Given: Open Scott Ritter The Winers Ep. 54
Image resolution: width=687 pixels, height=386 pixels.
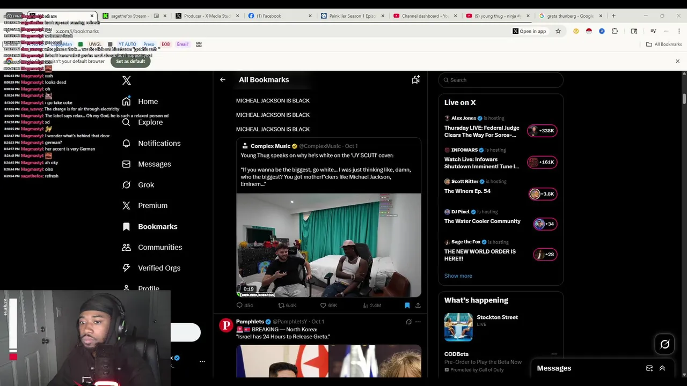Looking at the screenshot, I should coord(467,191).
